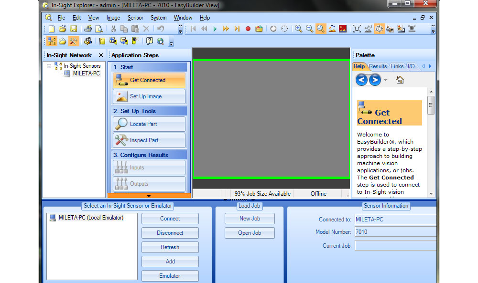This screenshot has height=283, width=478.
Task: Toggle the highlighted hammer-and-wrench toolbar icon
Action: pos(74,41)
